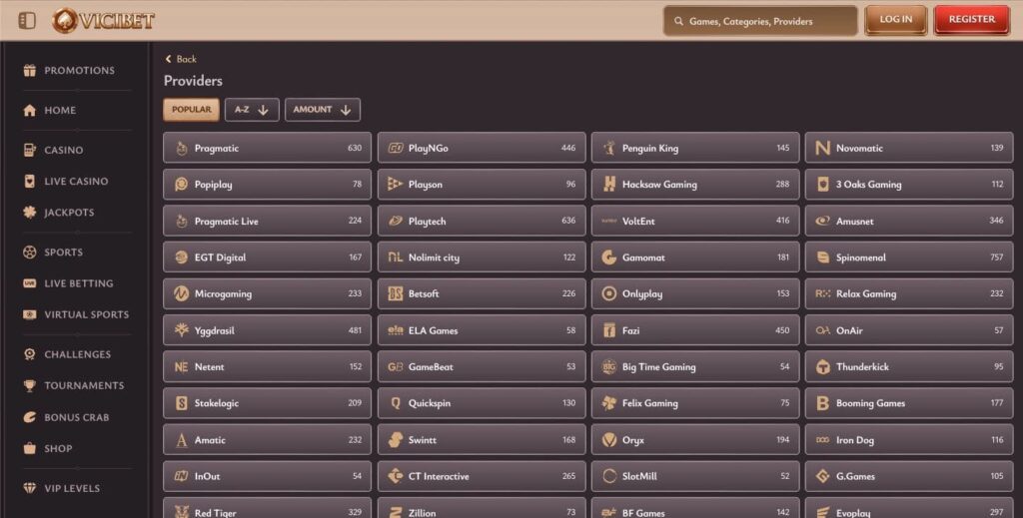Select the Popular sort filter
The height and width of the screenshot is (518, 1023).
[191, 110]
